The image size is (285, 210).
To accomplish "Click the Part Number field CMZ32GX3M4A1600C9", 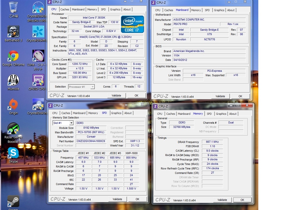I will tap(92, 141).
